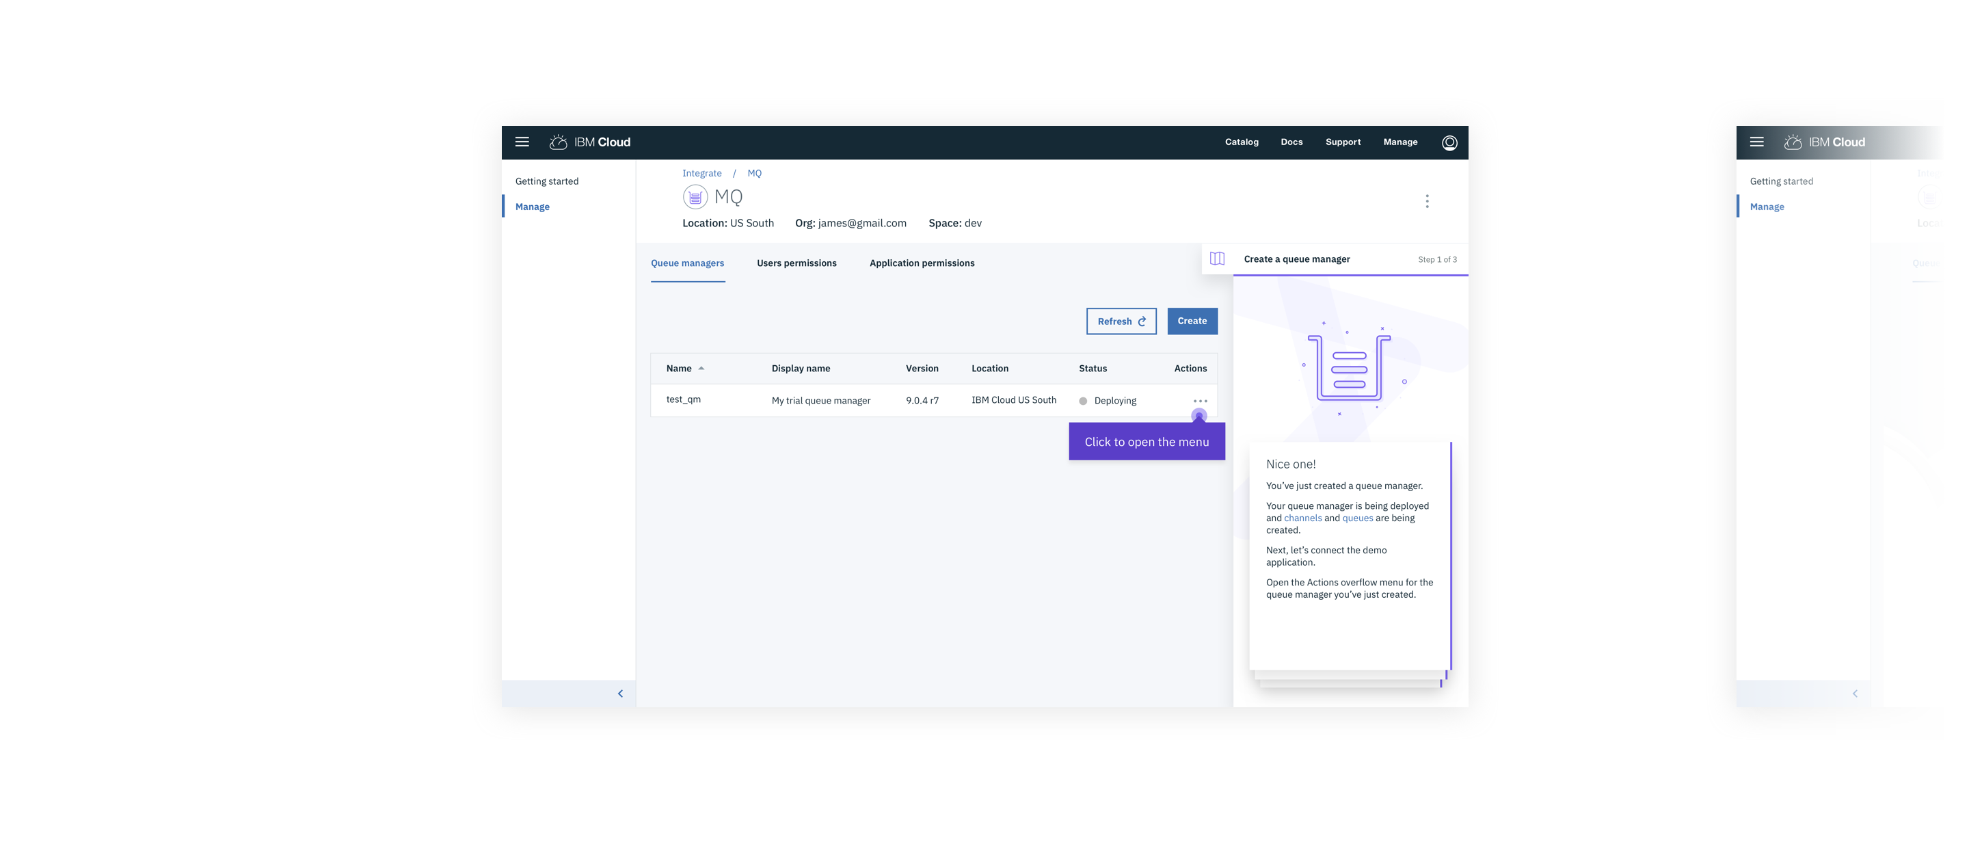Open the channels link in tour

pos(1302,518)
